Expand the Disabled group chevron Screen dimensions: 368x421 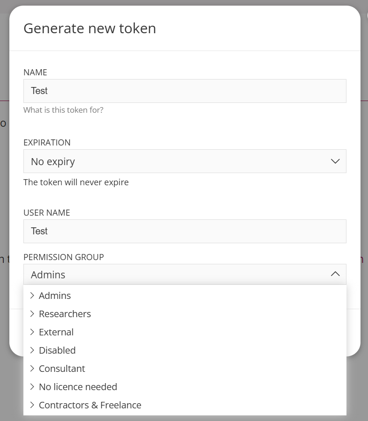point(32,350)
